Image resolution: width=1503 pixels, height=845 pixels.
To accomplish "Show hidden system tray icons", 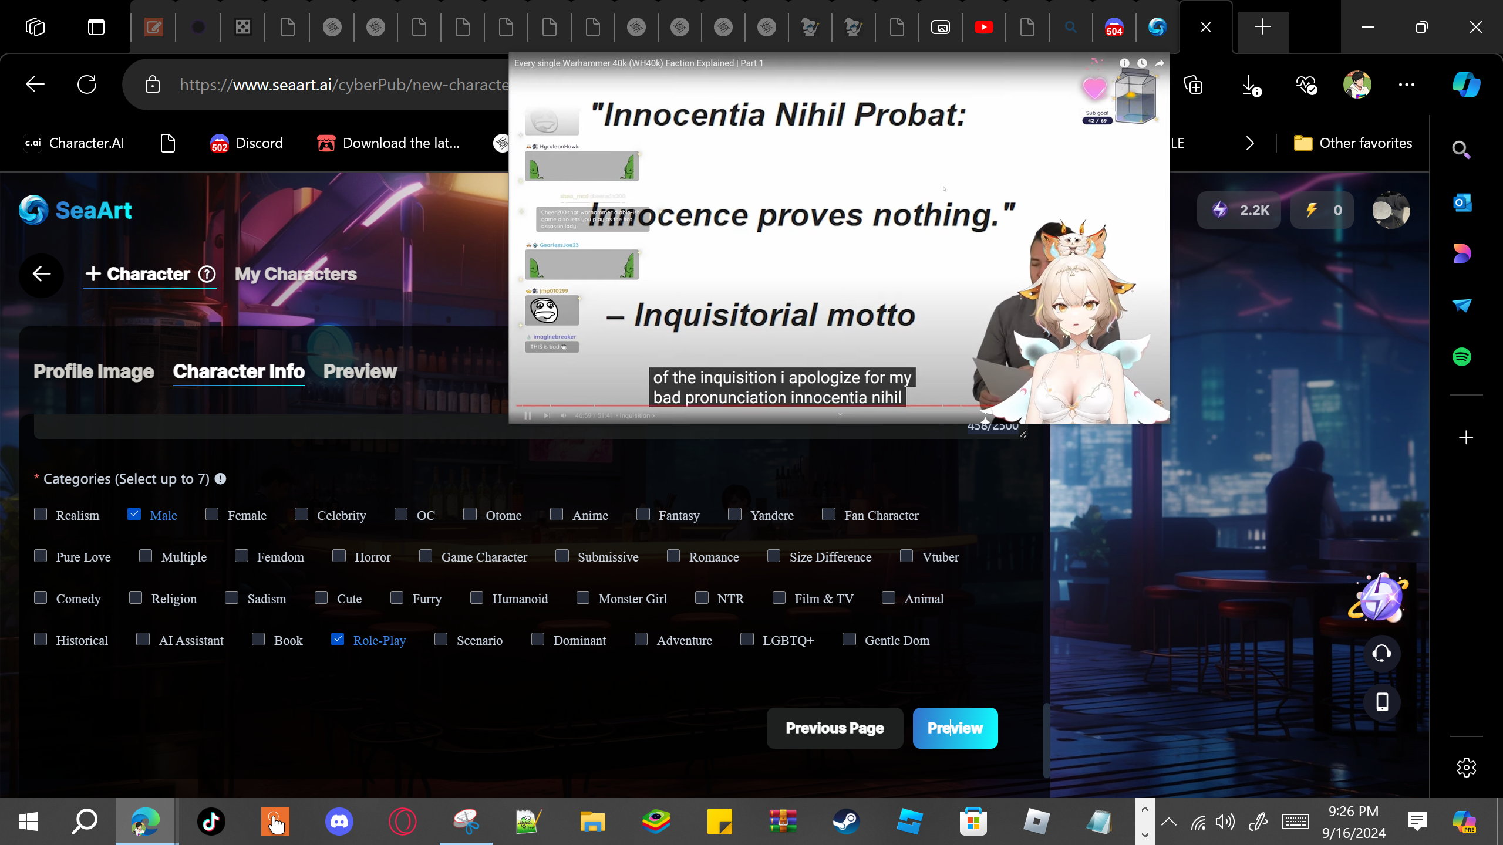I will coord(1169,822).
